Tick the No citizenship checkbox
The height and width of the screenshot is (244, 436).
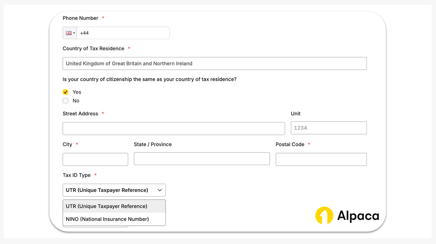pos(65,101)
